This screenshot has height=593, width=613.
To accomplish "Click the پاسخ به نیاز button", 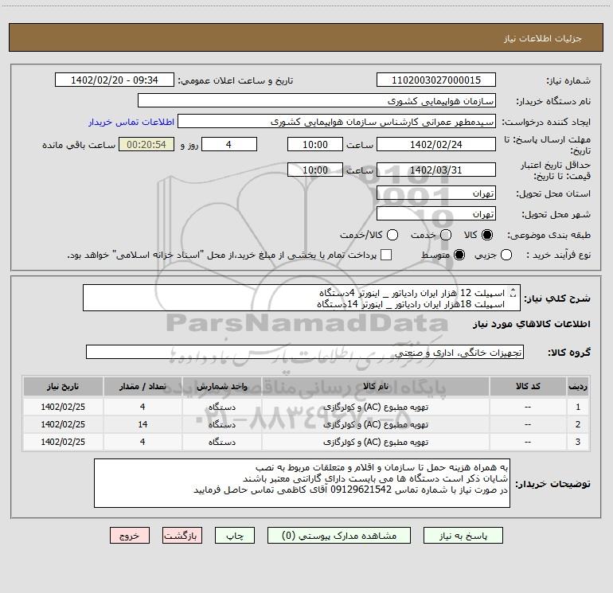I will pos(463,536).
